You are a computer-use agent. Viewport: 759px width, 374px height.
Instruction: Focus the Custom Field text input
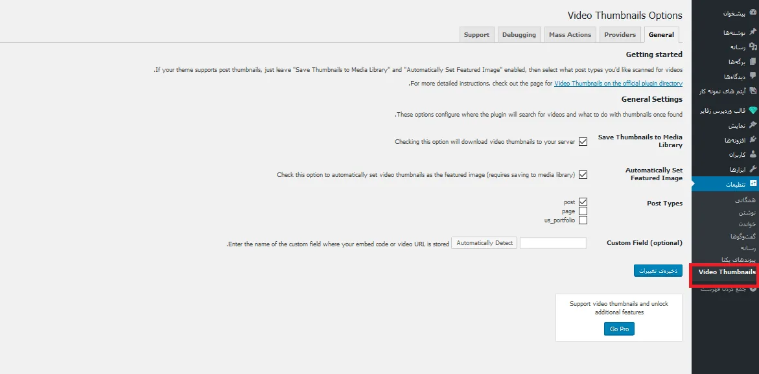pyautogui.click(x=554, y=243)
